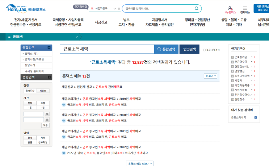Image resolution: width=269 pixels, height=166 pixels.
Task: Click the 통합검색 breadcrumb menu icon
Action: click(x=9, y=37)
